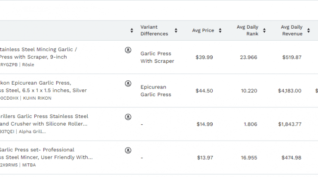The width and height of the screenshot is (318, 177).
Task: Open Alpha Grillers Garlic Press Stainless Steel title
Action: (x=44, y=120)
